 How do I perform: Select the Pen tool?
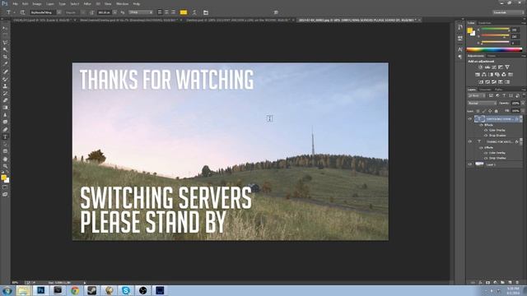(x=5, y=130)
